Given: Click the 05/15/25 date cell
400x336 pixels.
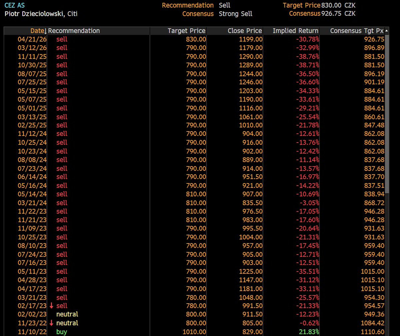Looking at the screenshot, I should (32, 91).
